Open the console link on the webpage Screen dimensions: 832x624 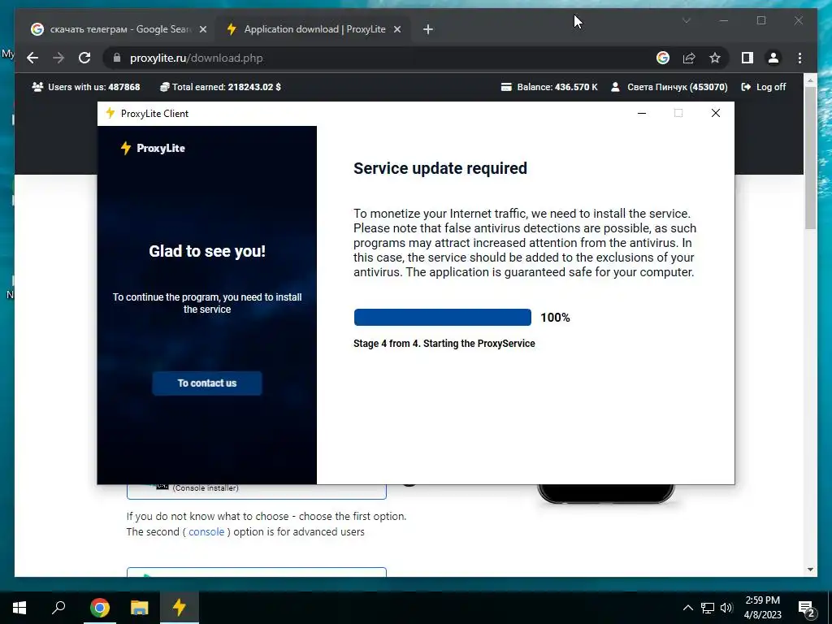[206, 531]
